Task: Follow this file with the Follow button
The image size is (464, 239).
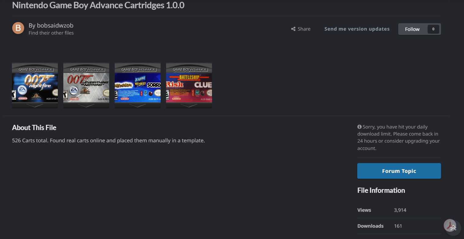Action: click(412, 29)
